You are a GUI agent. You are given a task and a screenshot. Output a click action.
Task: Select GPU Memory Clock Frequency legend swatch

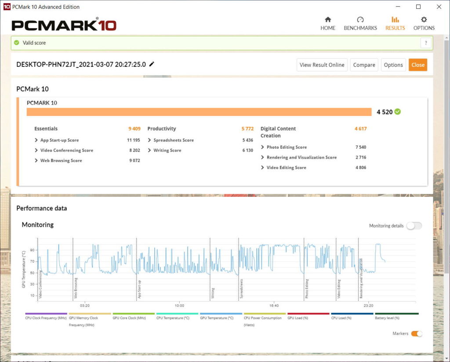point(90,314)
